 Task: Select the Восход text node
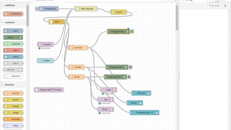pyautogui.click(x=141, y=93)
